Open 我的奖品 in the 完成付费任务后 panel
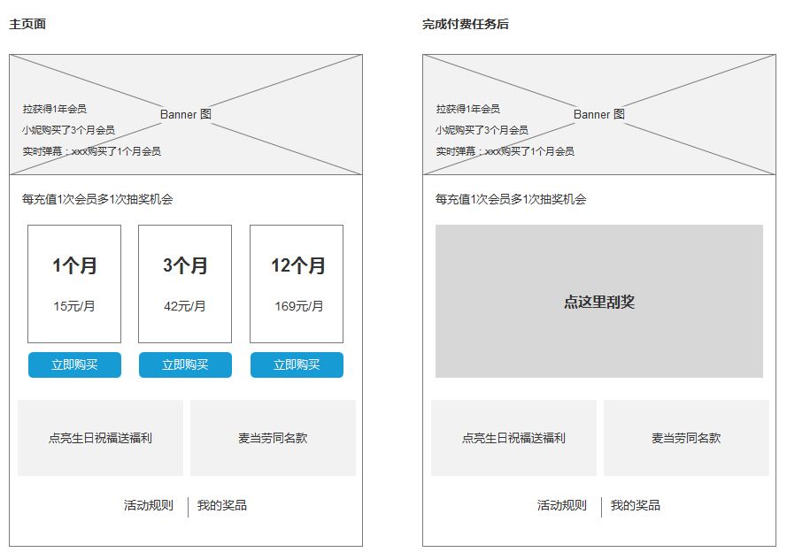The image size is (787, 560). click(636, 506)
